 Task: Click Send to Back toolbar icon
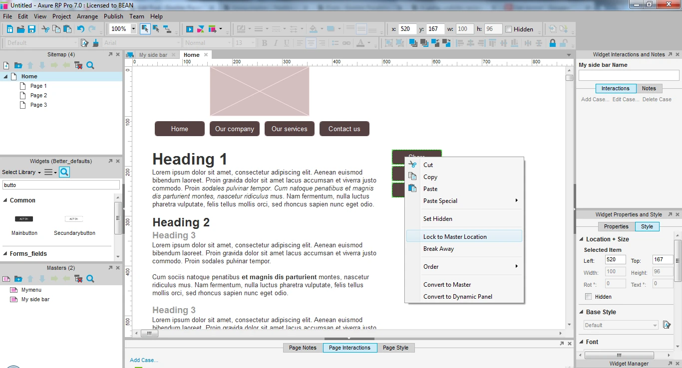click(424, 43)
